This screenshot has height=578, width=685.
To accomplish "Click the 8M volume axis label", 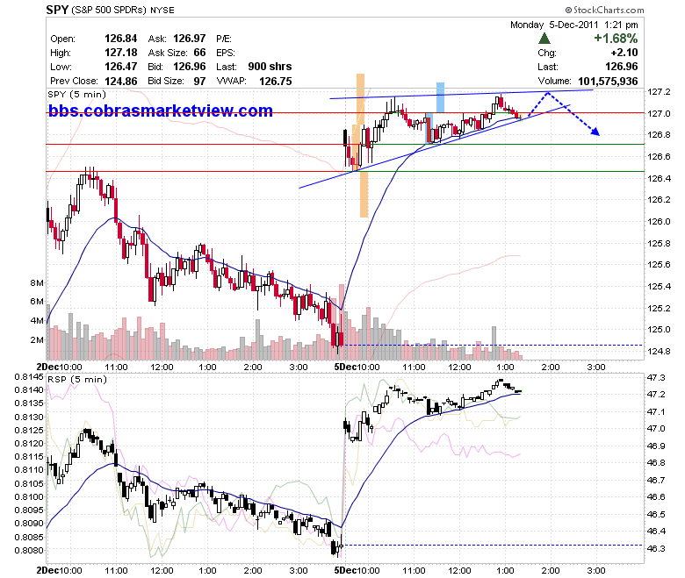I will 37,283.
